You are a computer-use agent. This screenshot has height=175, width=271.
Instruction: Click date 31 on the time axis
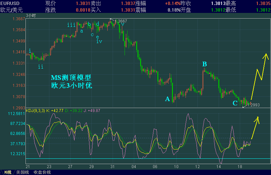[x=113, y=166]
